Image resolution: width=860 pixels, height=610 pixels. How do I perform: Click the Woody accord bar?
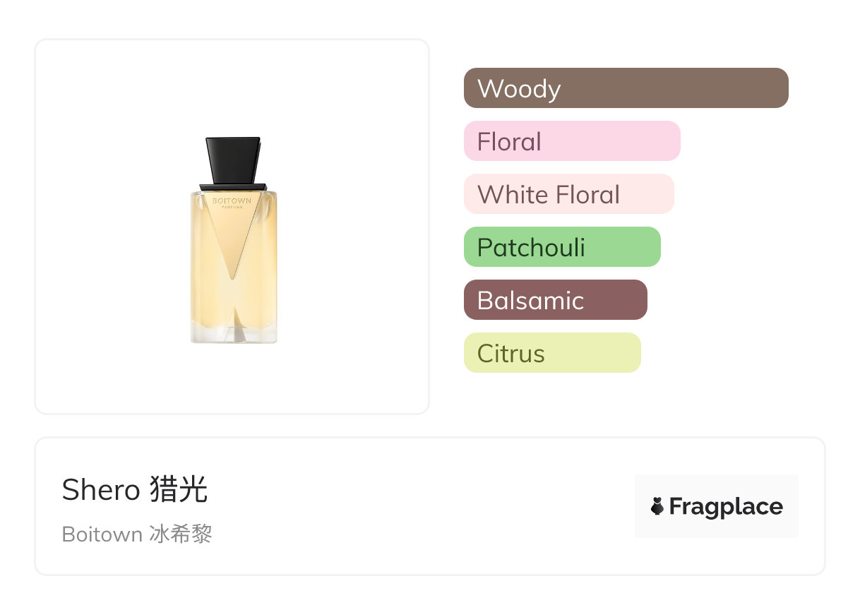pyautogui.click(x=626, y=88)
